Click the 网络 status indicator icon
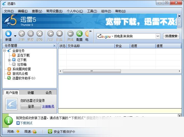 pos(18,131)
